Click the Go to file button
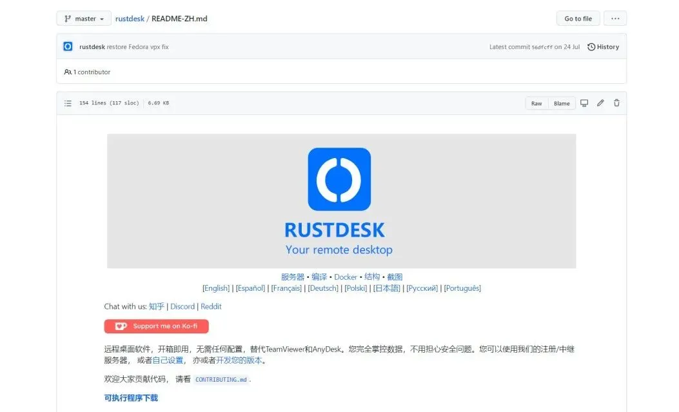This screenshot has width=679, height=412. pyautogui.click(x=578, y=19)
